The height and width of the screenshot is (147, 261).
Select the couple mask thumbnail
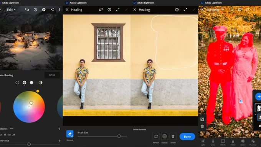tap(258, 108)
